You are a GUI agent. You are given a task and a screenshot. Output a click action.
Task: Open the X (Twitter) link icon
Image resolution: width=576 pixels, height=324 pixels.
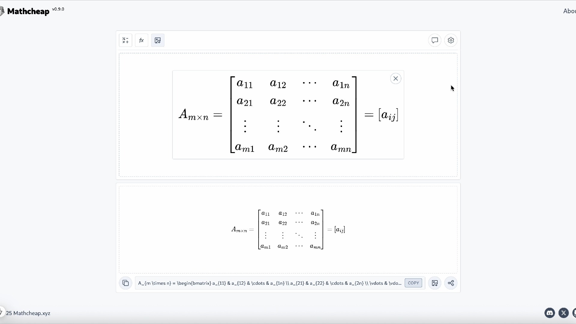tap(564, 313)
